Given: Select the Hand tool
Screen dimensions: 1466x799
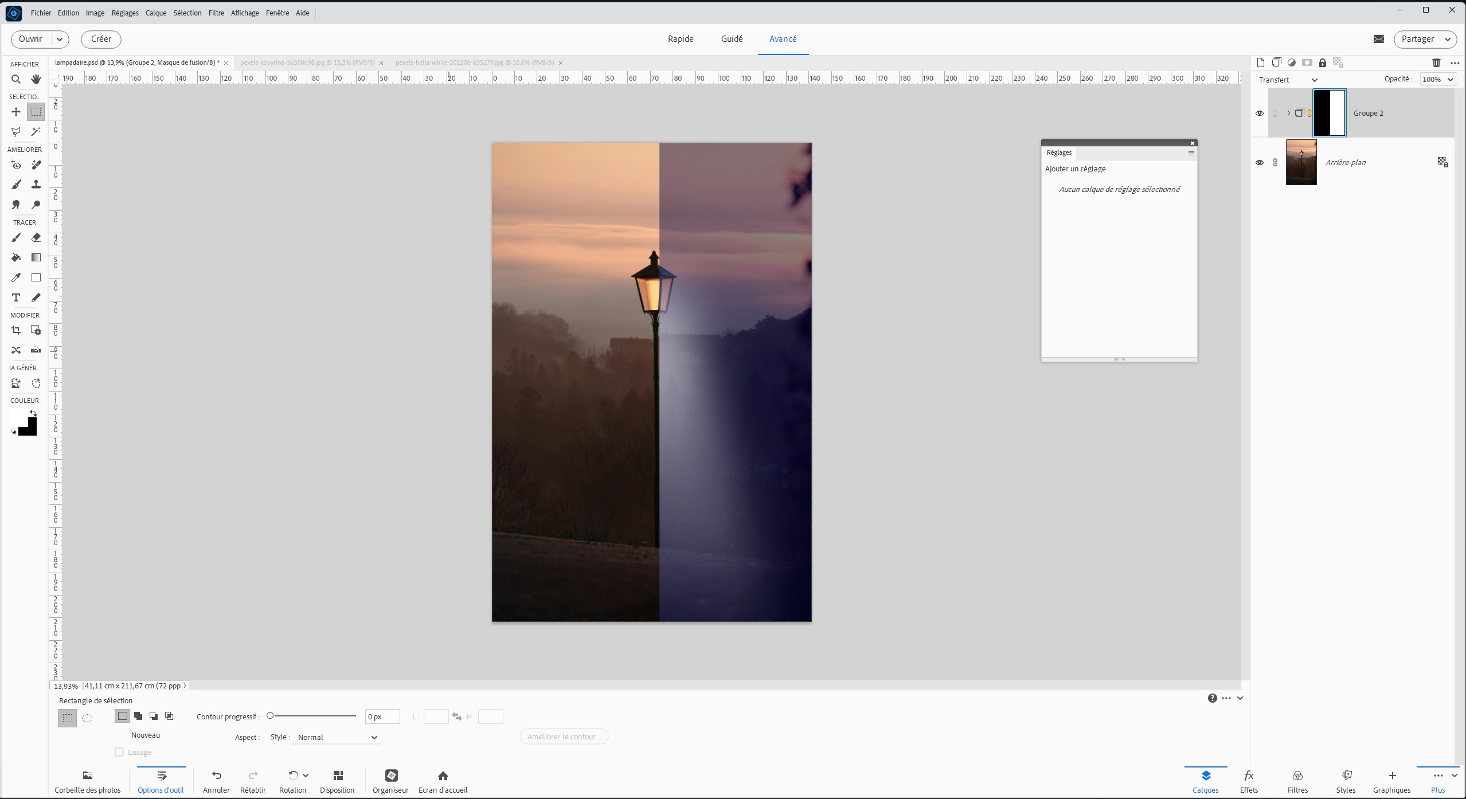Looking at the screenshot, I should tap(36, 79).
